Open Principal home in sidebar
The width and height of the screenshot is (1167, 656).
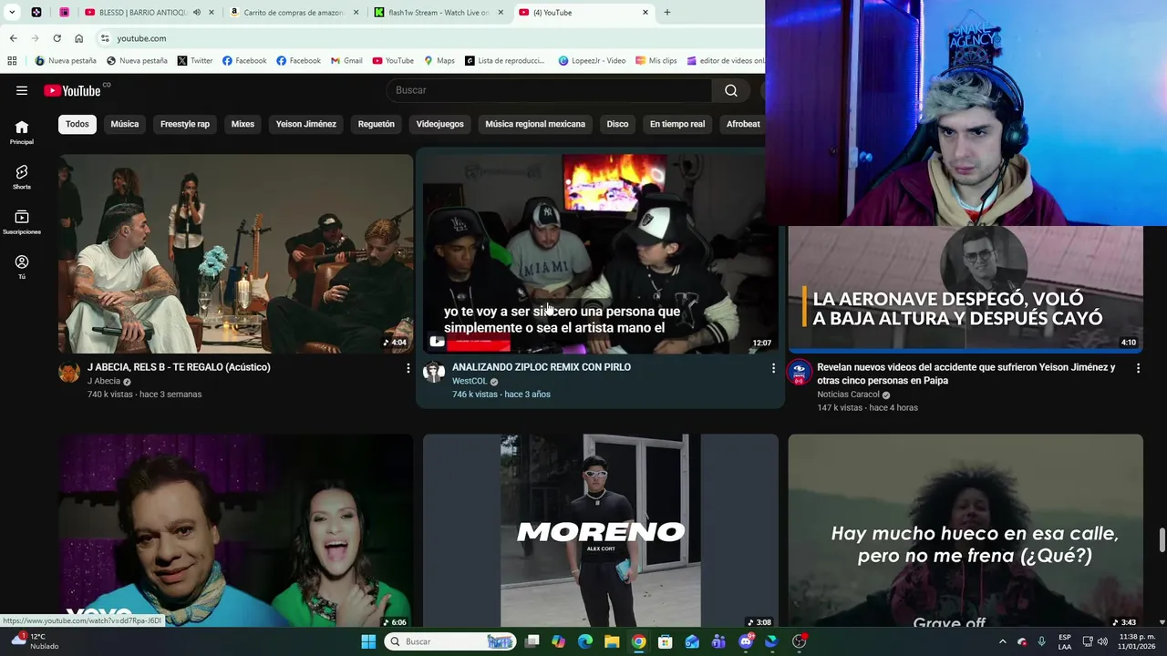(x=22, y=132)
